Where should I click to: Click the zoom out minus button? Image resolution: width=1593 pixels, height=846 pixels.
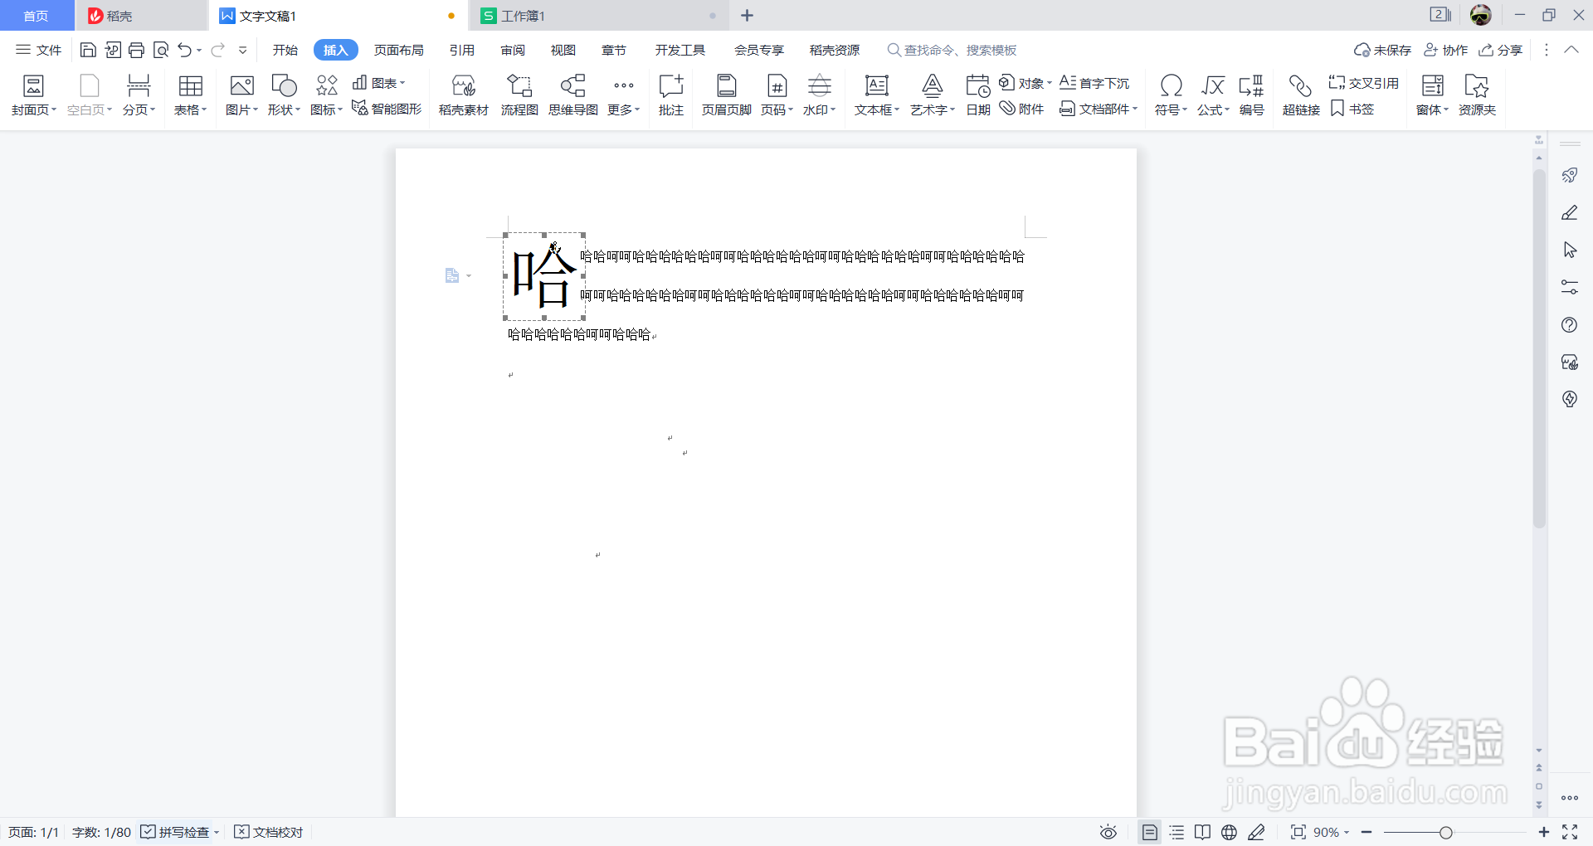(1366, 832)
